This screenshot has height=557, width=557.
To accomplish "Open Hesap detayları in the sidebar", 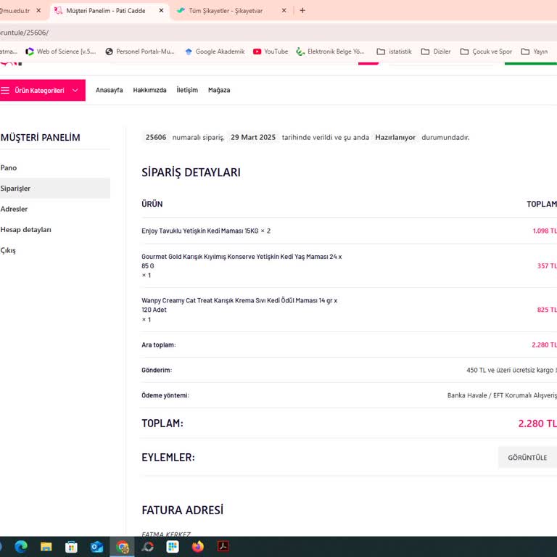I will pyautogui.click(x=26, y=230).
